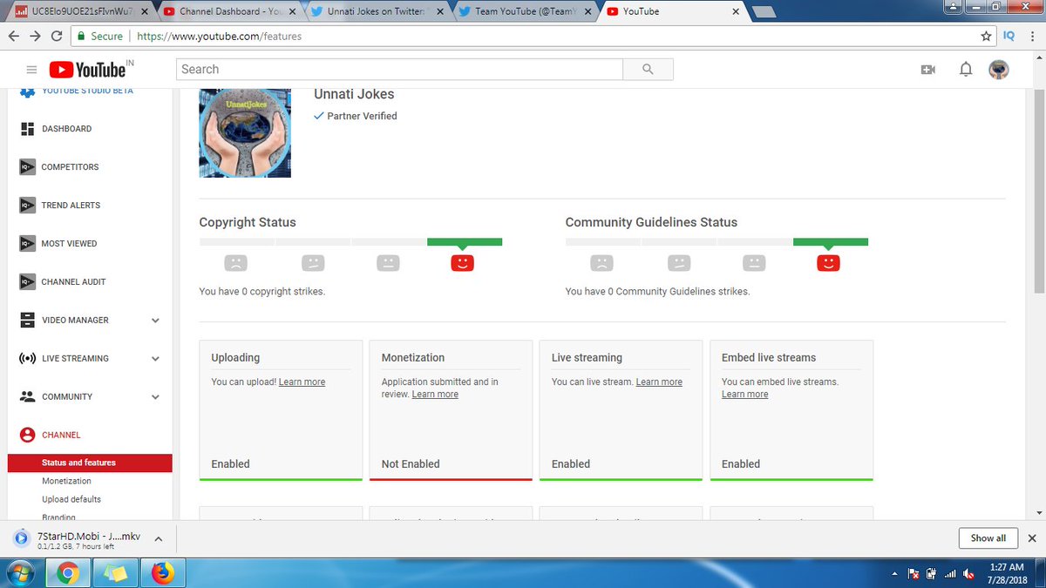Close the active YouTube tab
Screen dimensions: 1046x588
736,12
